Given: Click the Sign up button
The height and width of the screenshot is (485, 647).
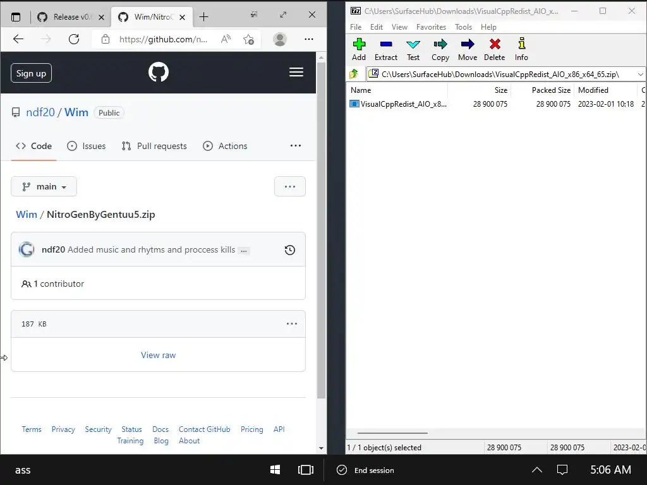Looking at the screenshot, I should (x=31, y=73).
